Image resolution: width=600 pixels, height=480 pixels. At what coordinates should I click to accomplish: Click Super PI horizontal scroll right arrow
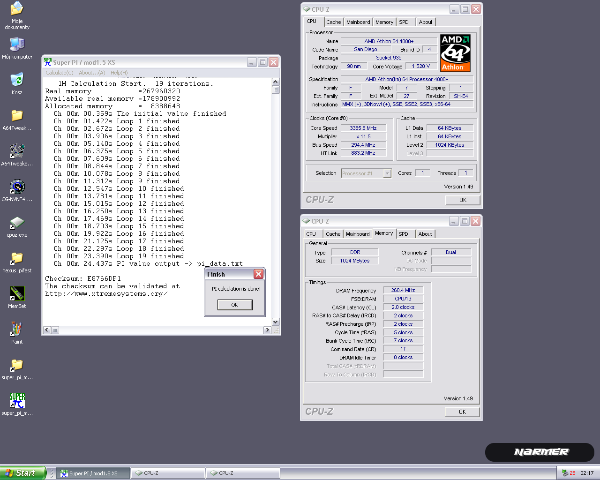click(267, 330)
